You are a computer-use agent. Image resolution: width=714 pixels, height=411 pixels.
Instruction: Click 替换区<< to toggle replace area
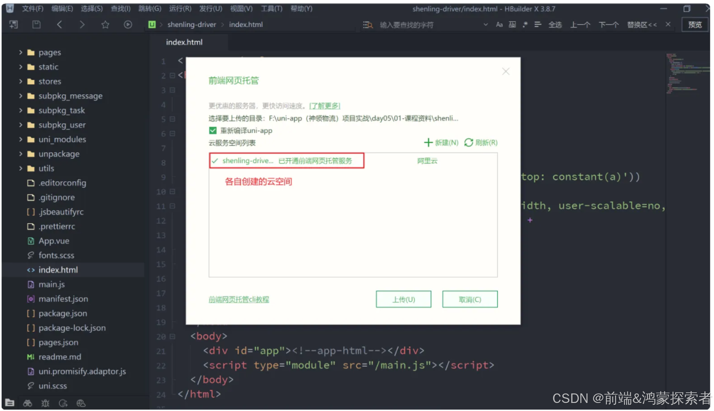tap(642, 25)
